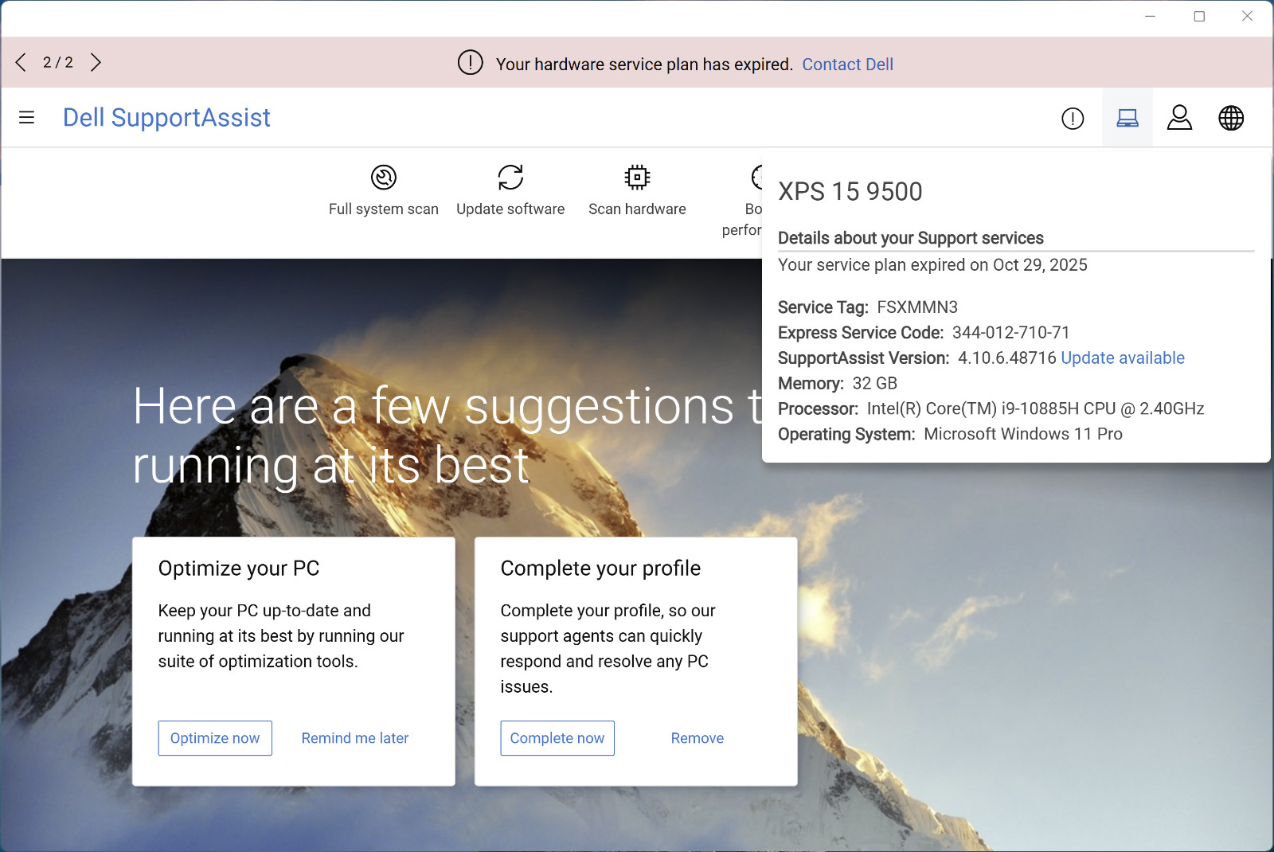Click the Complete your profile card title
The image size is (1274, 852).
600,569
